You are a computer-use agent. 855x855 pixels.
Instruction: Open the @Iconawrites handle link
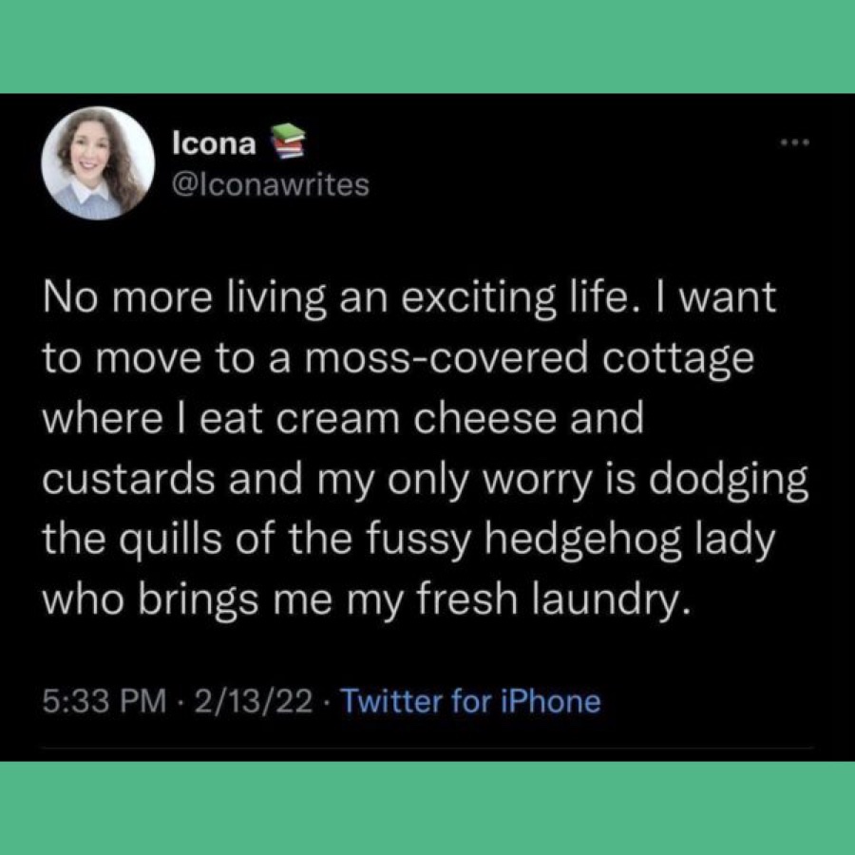tap(271, 185)
